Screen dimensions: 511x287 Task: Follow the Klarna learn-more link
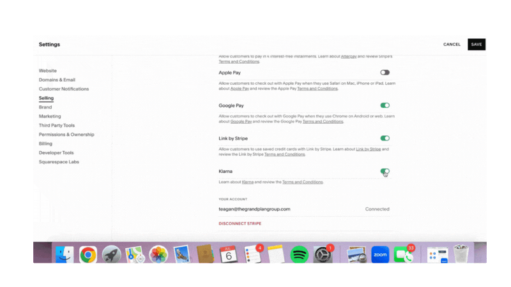point(248,182)
